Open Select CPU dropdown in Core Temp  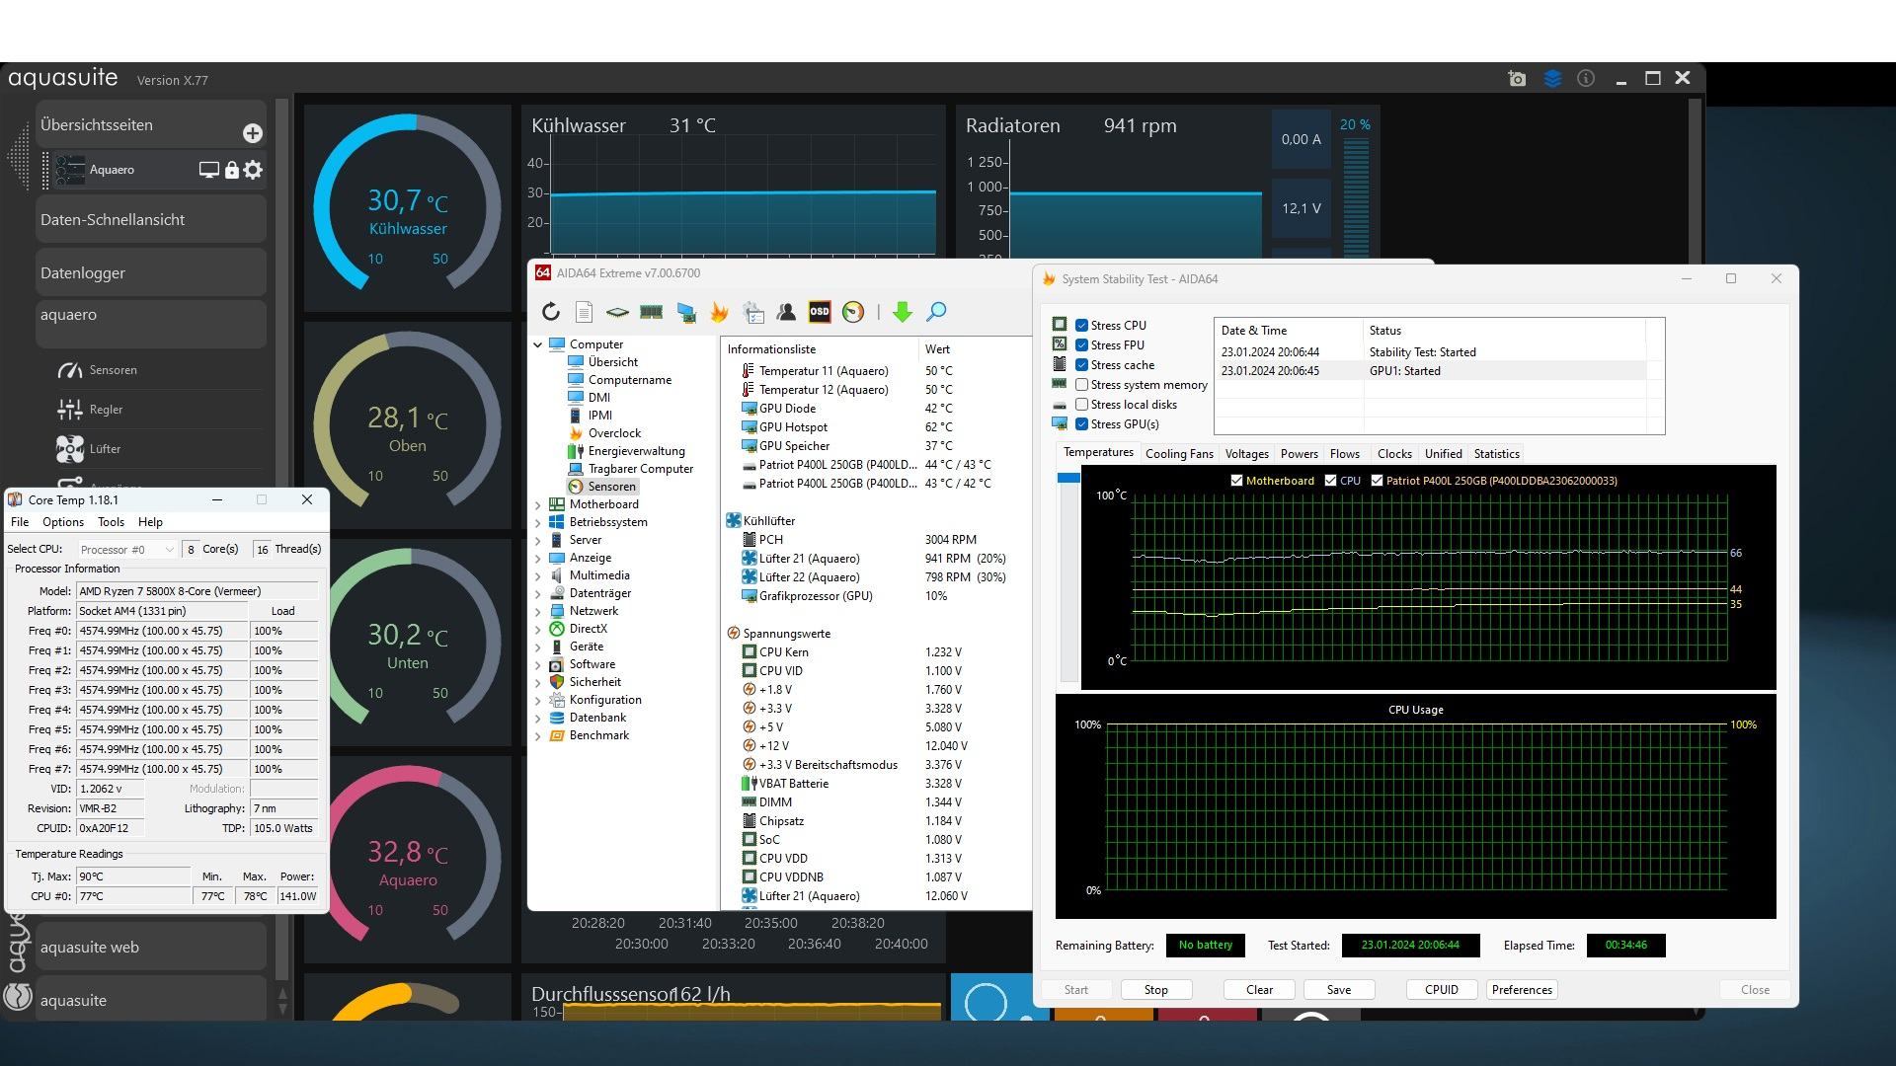(x=127, y=550)
